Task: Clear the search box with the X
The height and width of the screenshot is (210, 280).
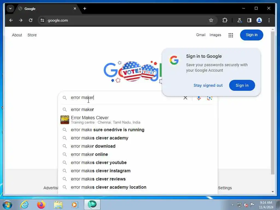Action: [x=185, y=98]
